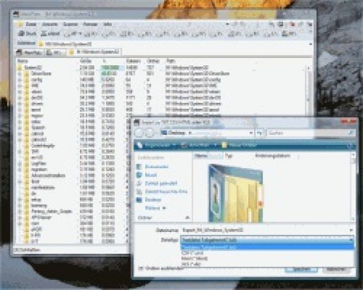Sort by the Größe column header

click(85, 61)
